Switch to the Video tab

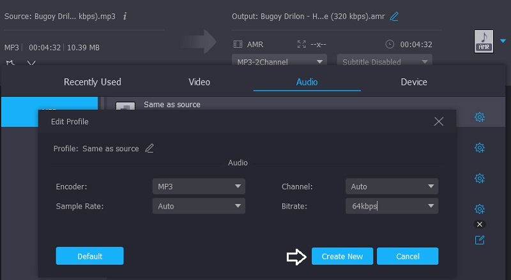pyautogui.click(x=199, y=82)
